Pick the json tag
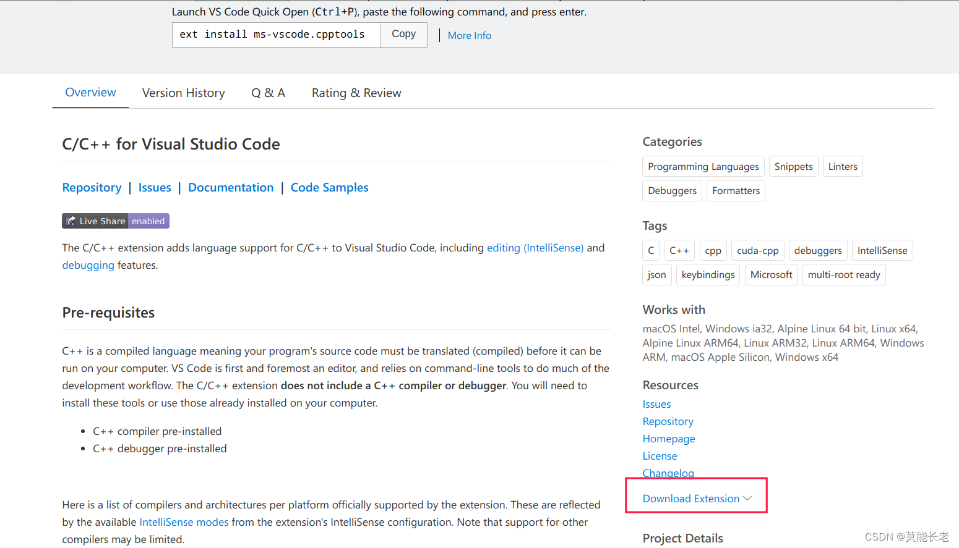The height and width of the screenshot is (548, 959). [x=657, y=274]
